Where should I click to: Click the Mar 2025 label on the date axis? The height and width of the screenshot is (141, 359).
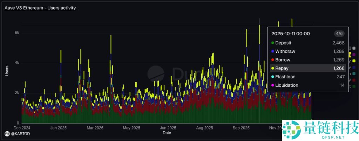[x=95, y=128]
